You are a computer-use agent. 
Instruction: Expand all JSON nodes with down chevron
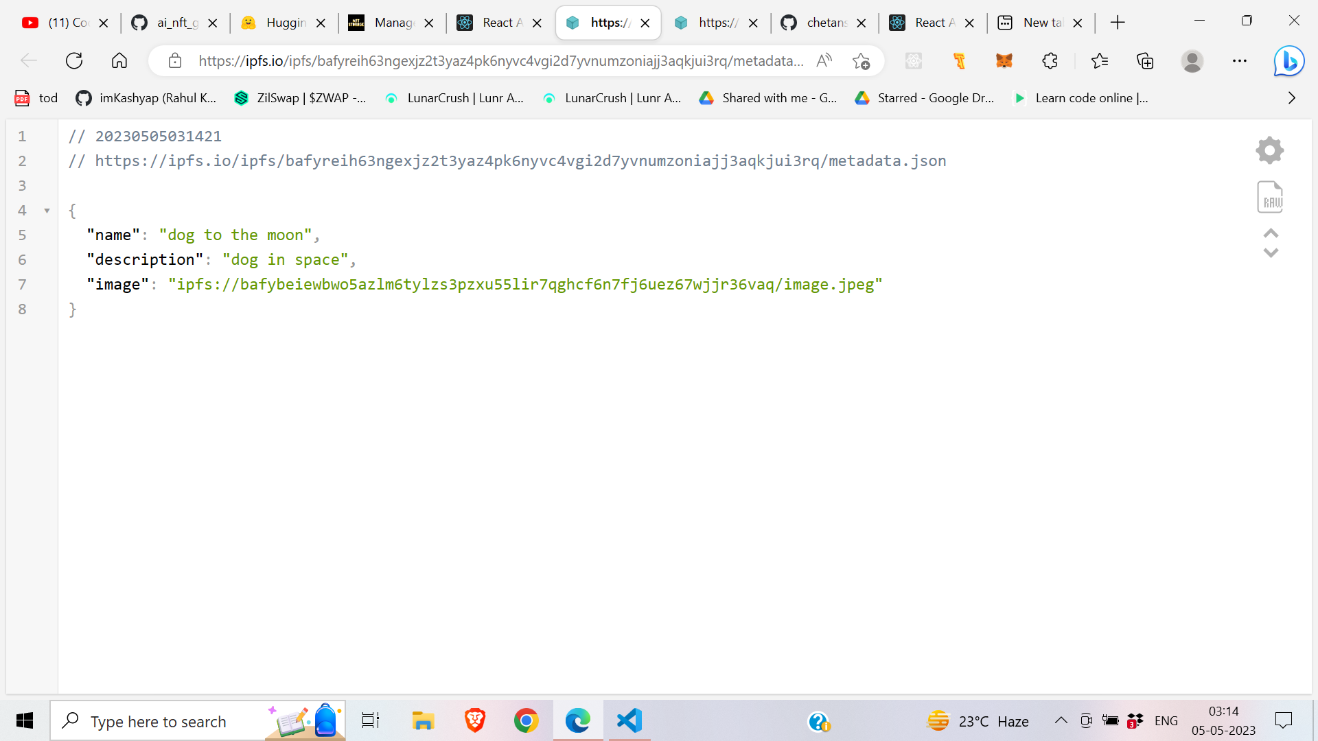(1271, 253)
